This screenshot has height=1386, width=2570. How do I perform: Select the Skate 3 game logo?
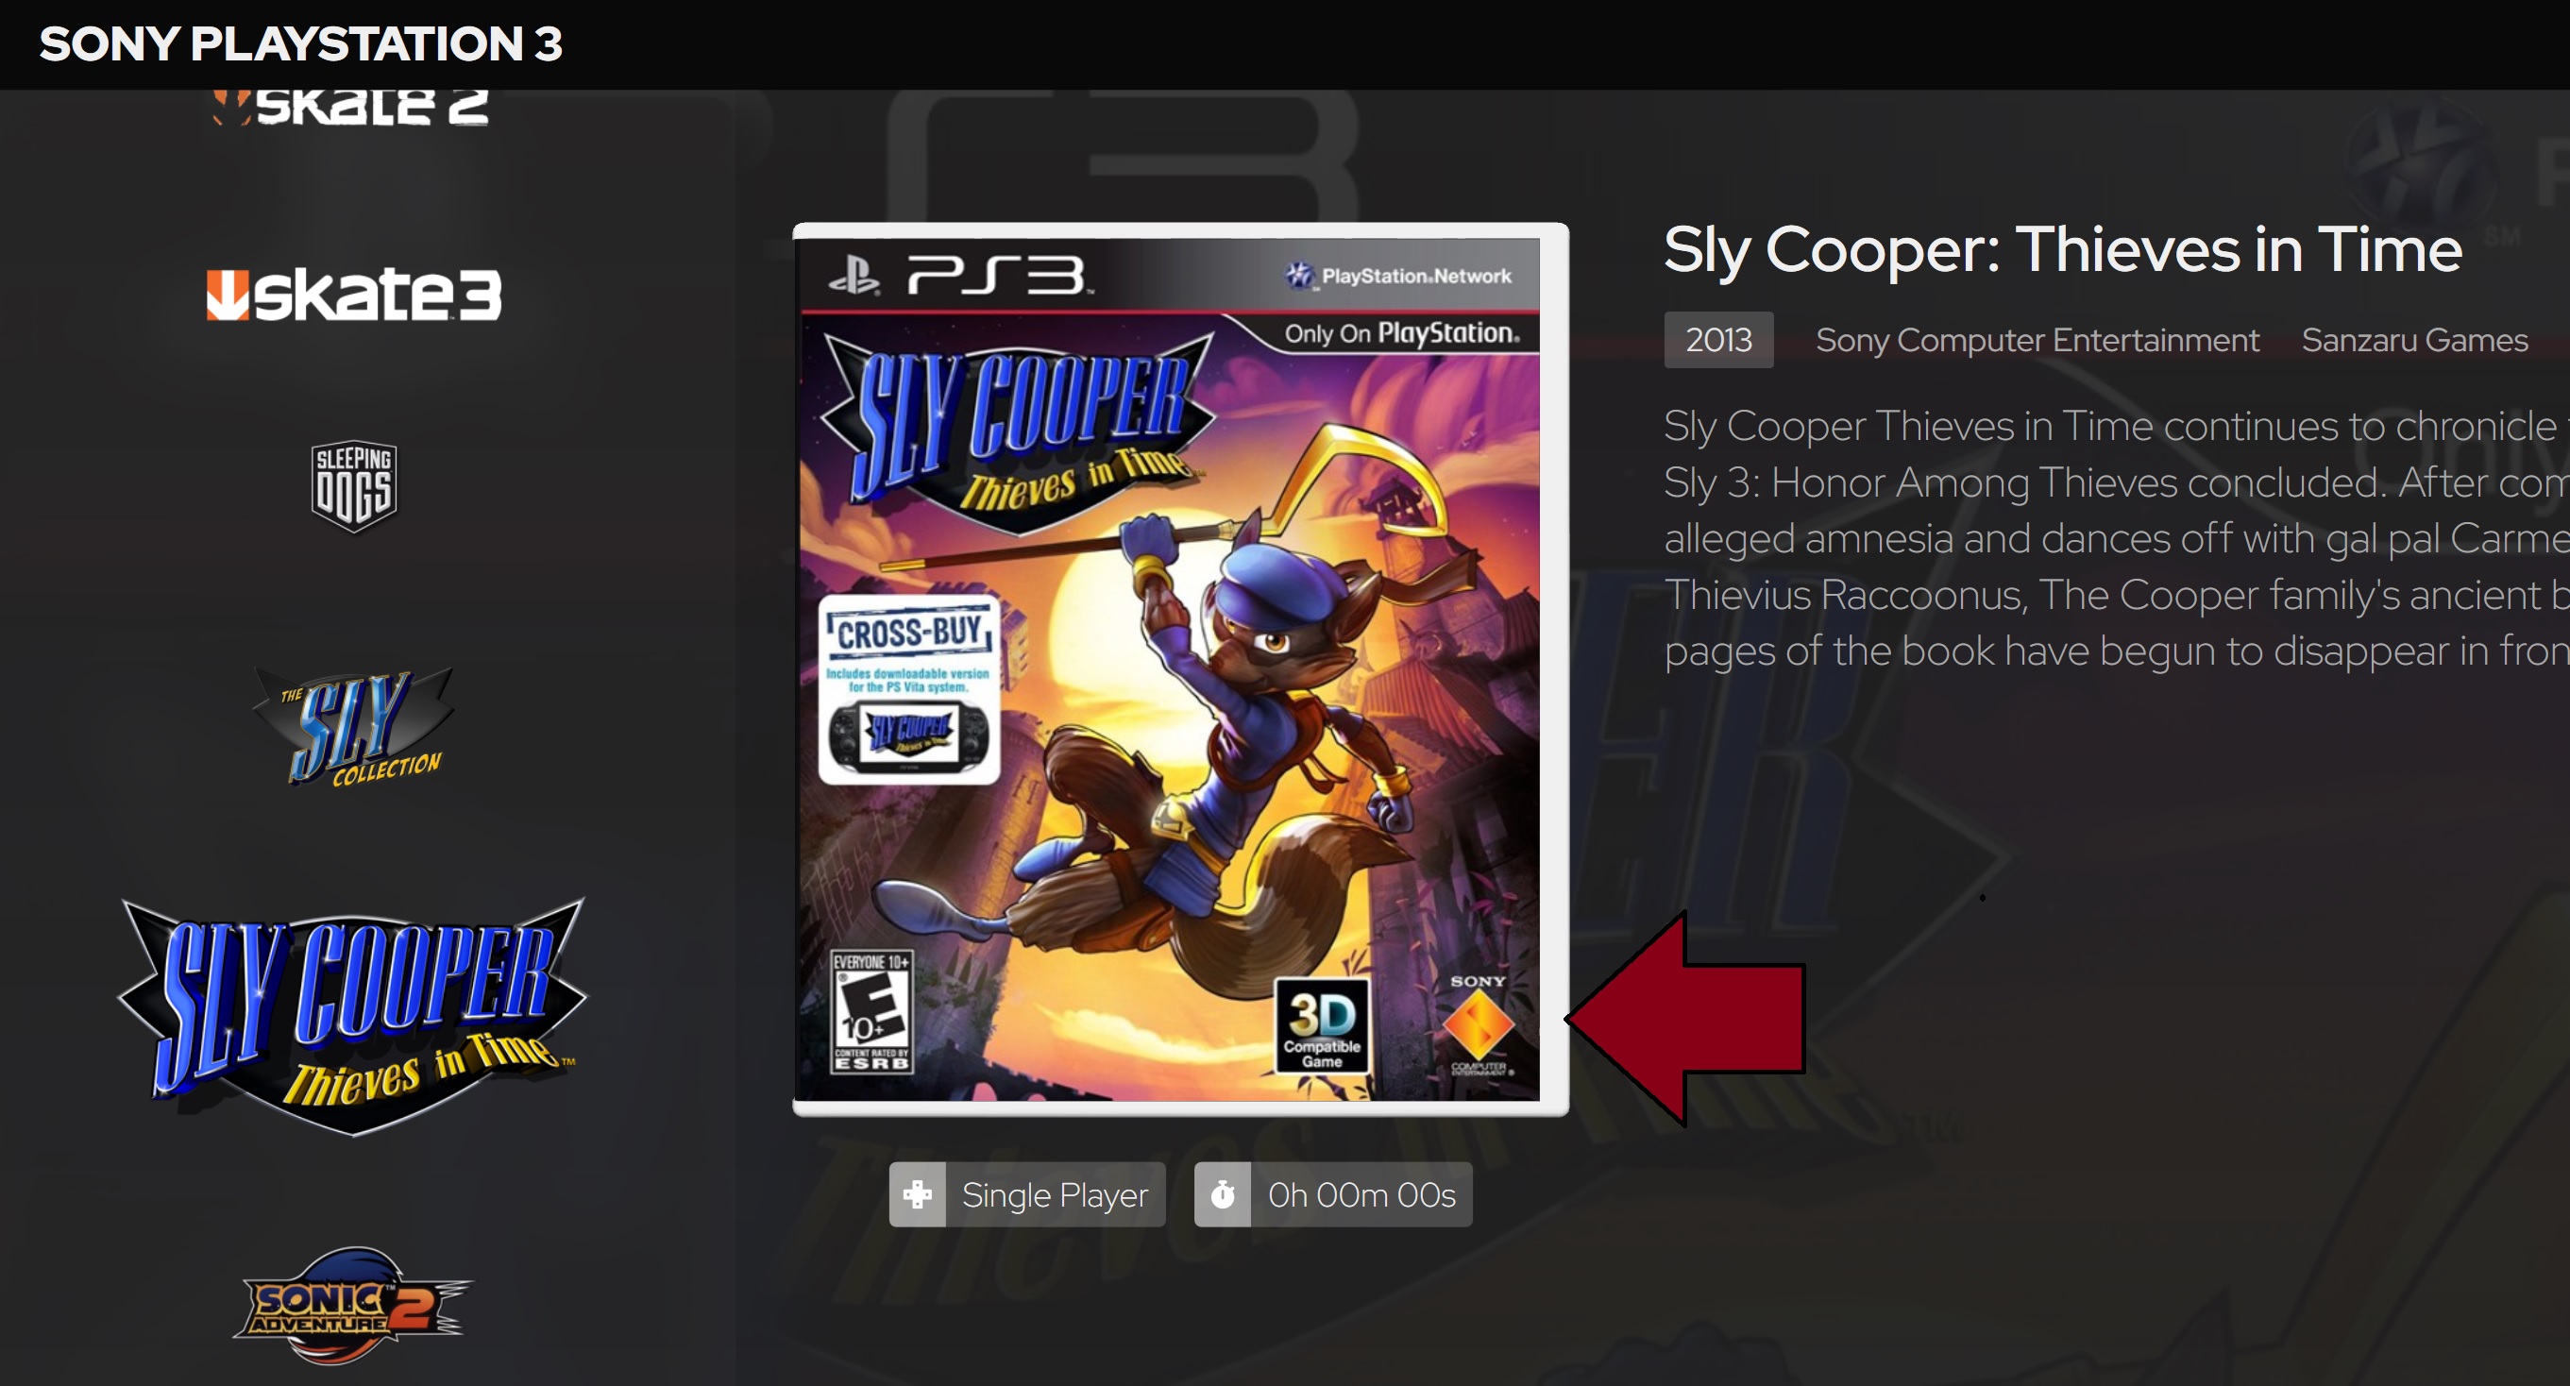353,295
